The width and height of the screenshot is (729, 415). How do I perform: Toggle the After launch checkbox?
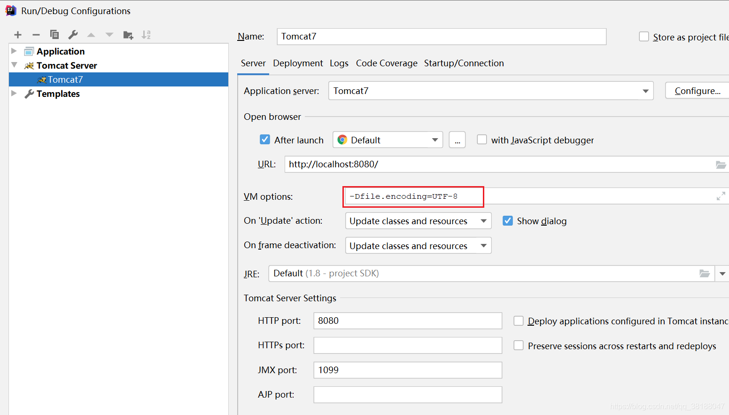tap(265, 140)
